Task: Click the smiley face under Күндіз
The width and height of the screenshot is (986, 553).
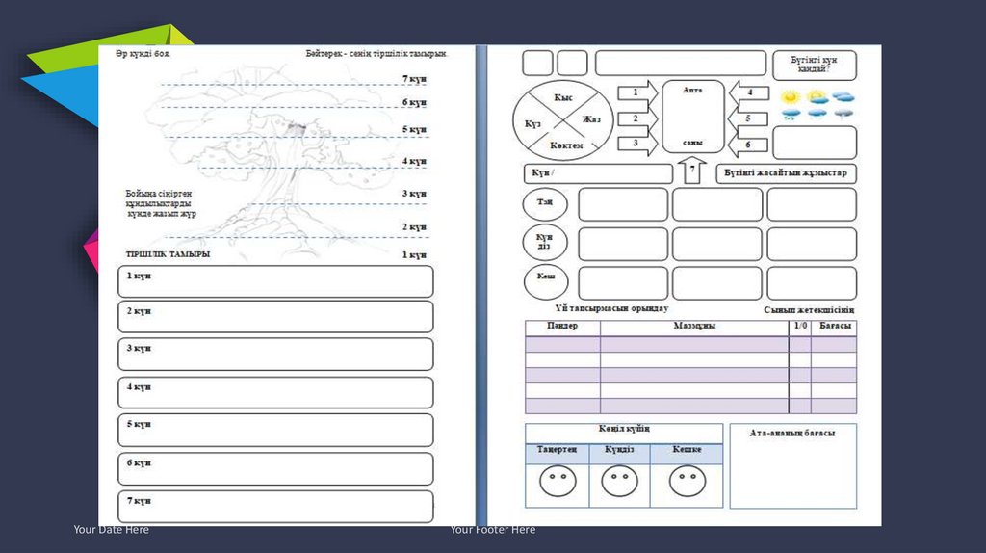Action: coord(619,480)
